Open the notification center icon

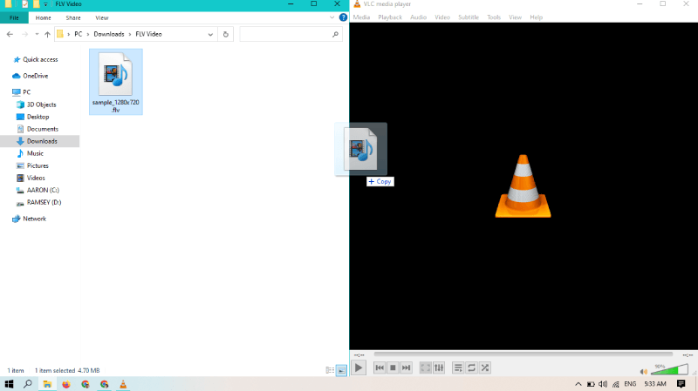click(681, 384)
